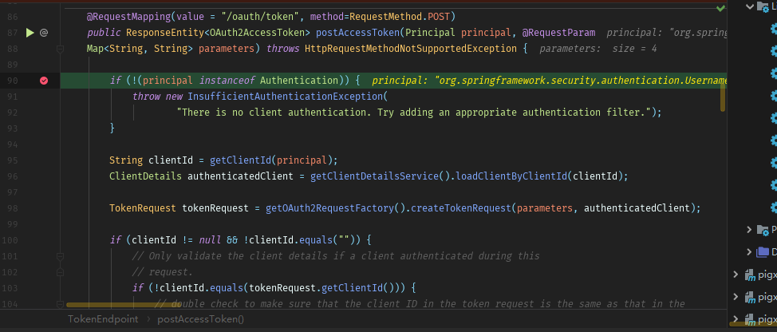777x332 pixels.
Task: Expand the folder node starting with P
Action: (749, 230)
